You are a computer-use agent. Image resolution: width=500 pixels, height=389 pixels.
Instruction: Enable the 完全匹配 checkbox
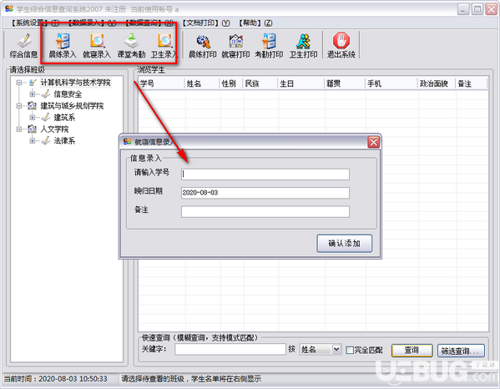click(350, 350)
